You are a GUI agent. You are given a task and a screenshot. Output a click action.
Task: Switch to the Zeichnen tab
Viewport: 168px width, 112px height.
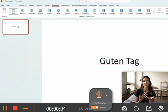tap(39, 5)
